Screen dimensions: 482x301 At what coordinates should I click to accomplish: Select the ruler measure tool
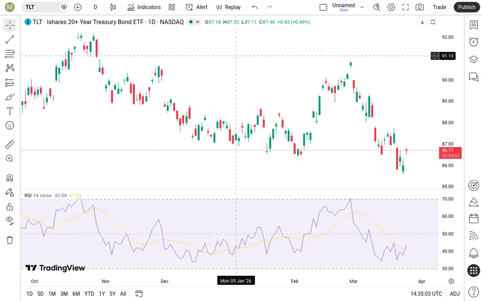[10, 144]
